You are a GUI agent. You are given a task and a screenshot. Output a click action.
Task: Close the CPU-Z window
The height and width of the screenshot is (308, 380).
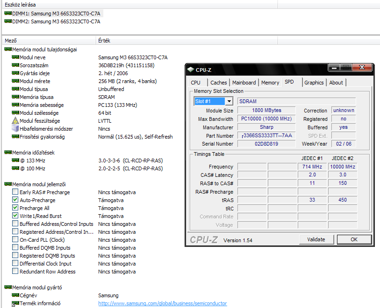pyautogui.click(x=362, y=68)
